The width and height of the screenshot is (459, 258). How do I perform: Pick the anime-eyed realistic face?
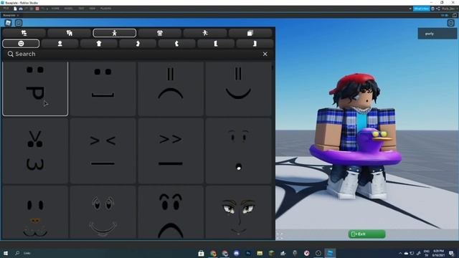[x=238, y=212]
